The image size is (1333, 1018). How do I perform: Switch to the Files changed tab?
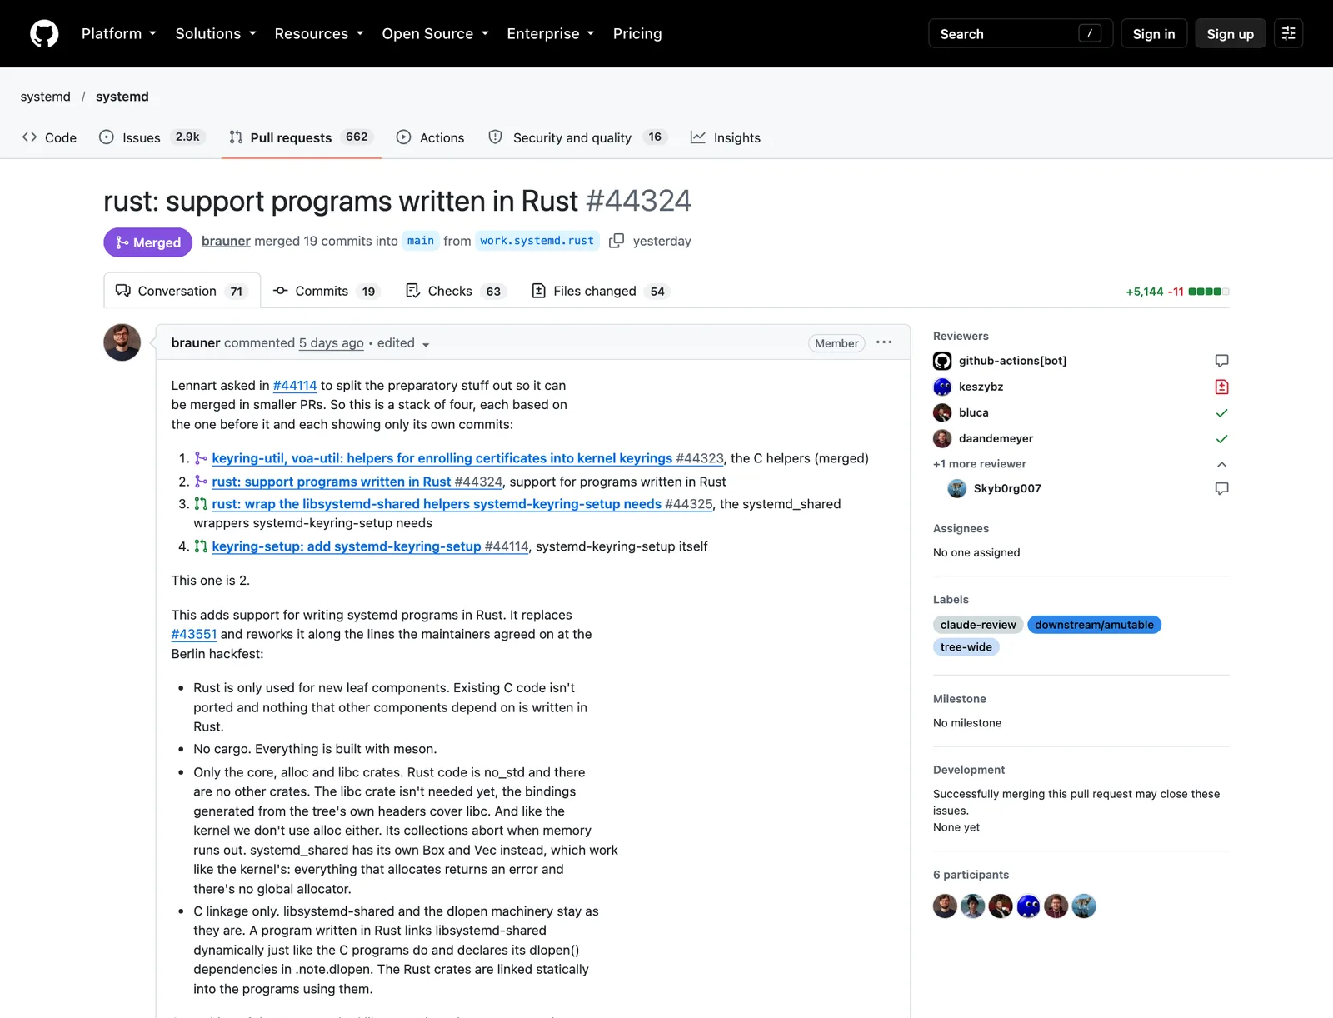(x=601, y=291)
